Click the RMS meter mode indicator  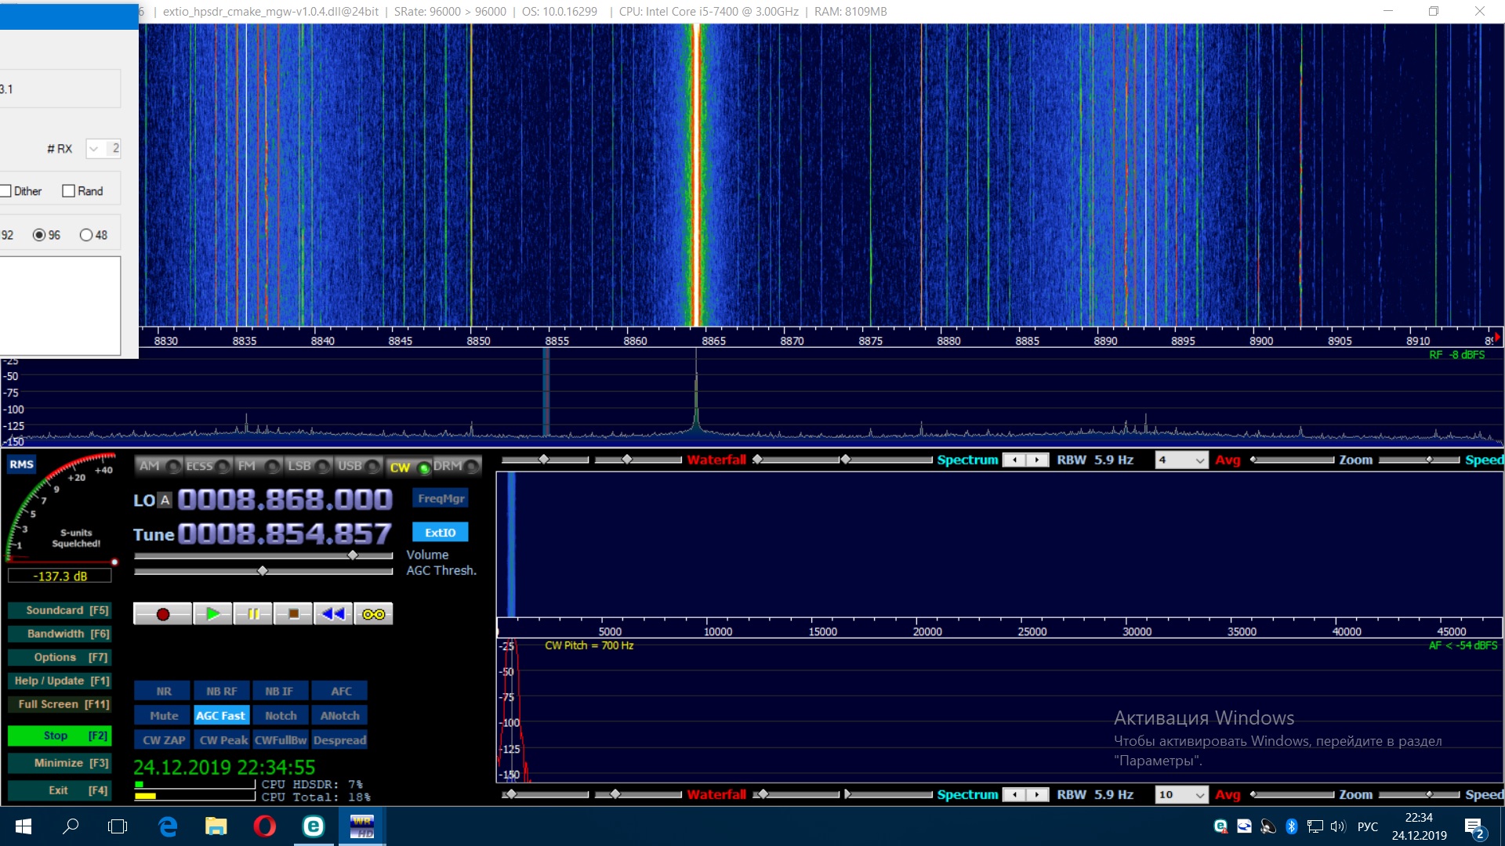21,465
